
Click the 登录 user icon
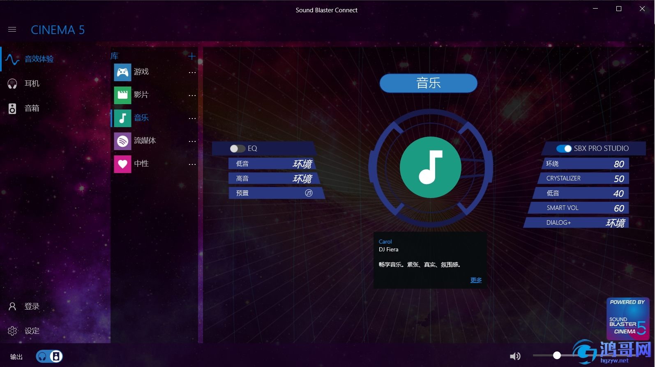[x=12, y=306]
